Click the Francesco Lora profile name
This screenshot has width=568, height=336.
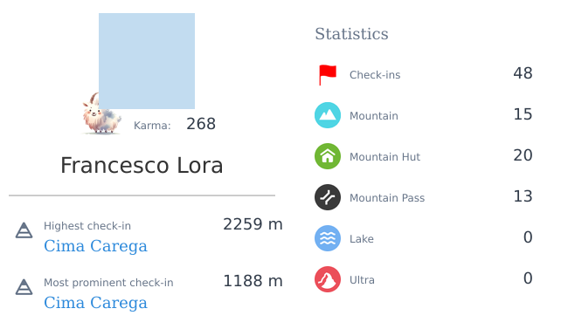[142, 166]
